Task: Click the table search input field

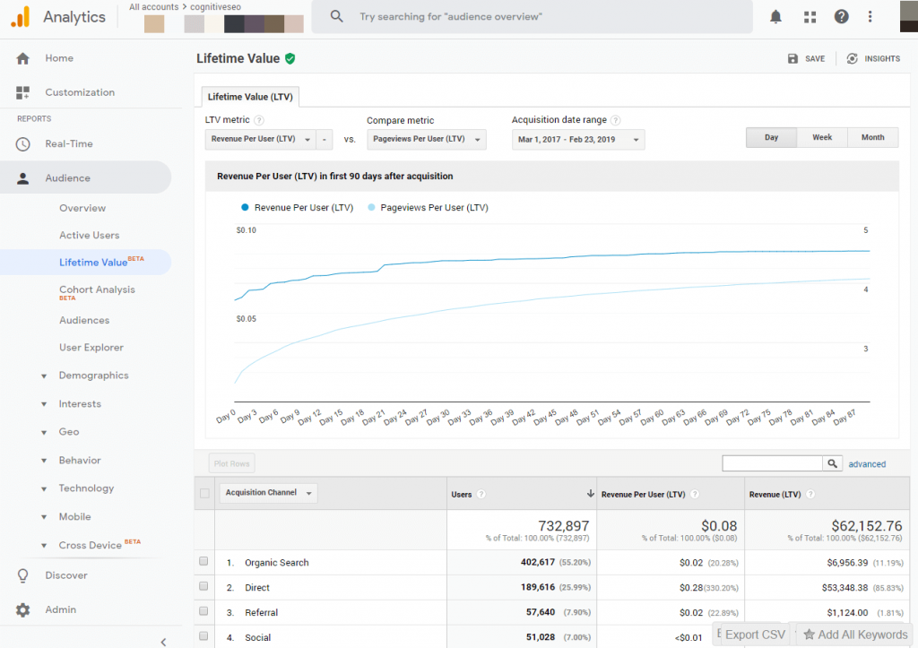Action: tap(772, 463)
